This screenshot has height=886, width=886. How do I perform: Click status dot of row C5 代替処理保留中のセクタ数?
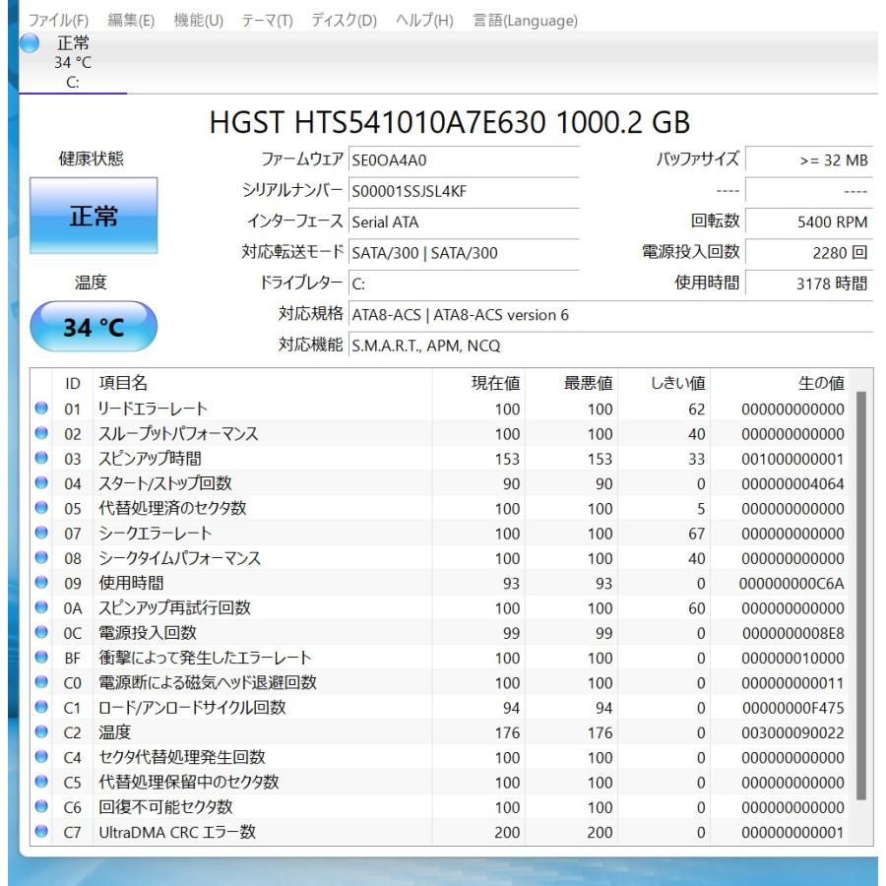(41, 781)
